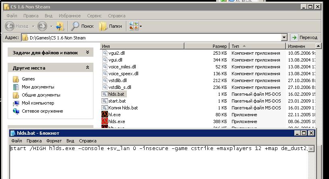The width and height of the screenshot is (329, 179).
Task: Go up one folder level icon
Action: 60,26
